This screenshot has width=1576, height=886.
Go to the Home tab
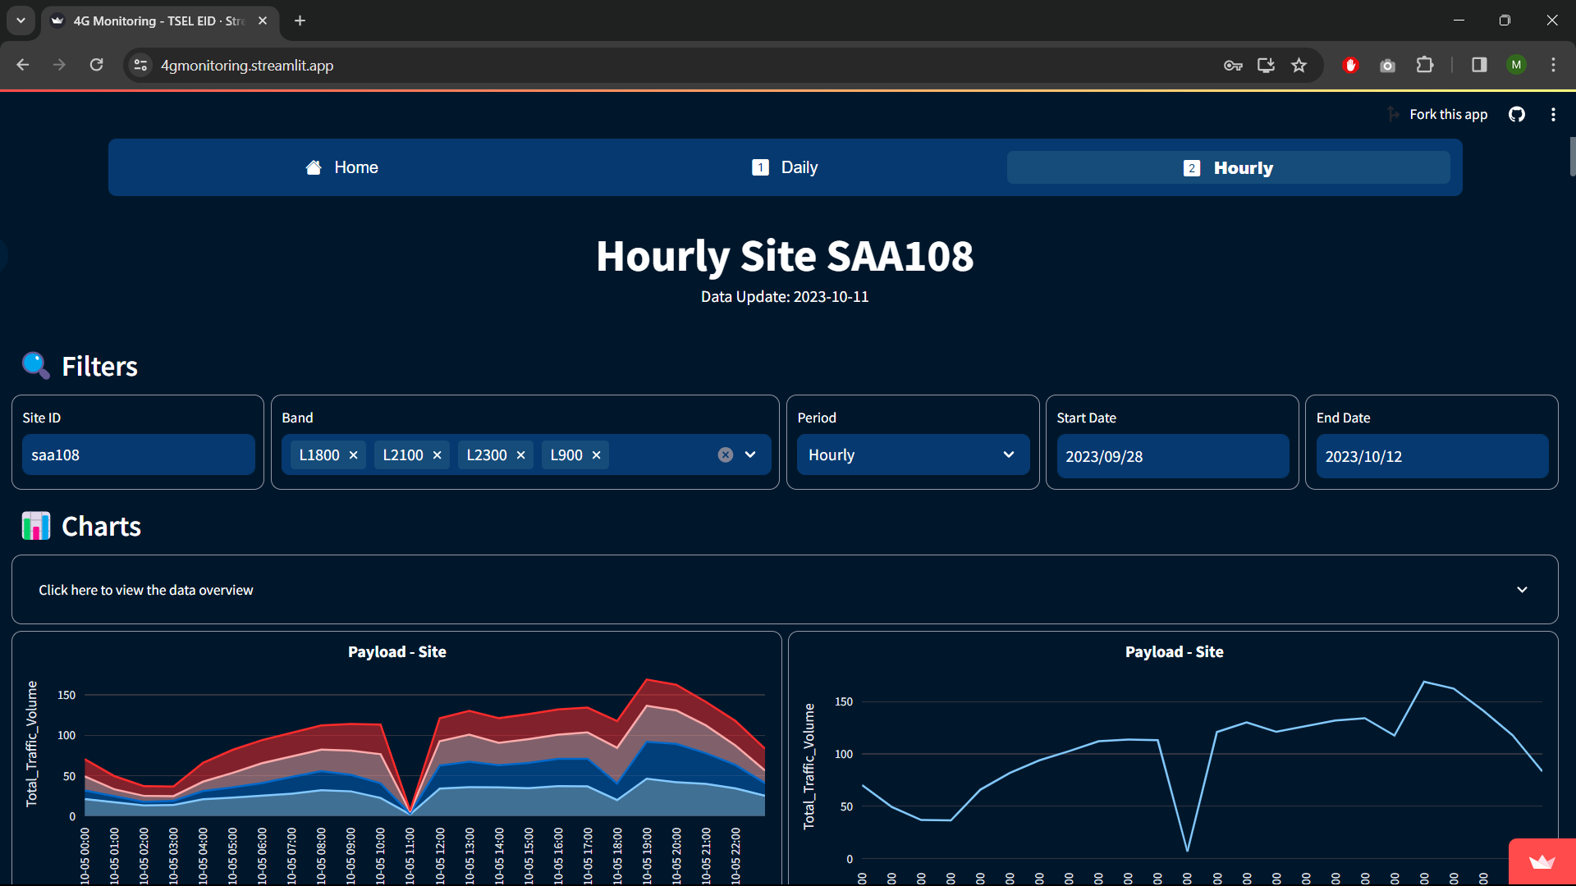pos(341,168)
